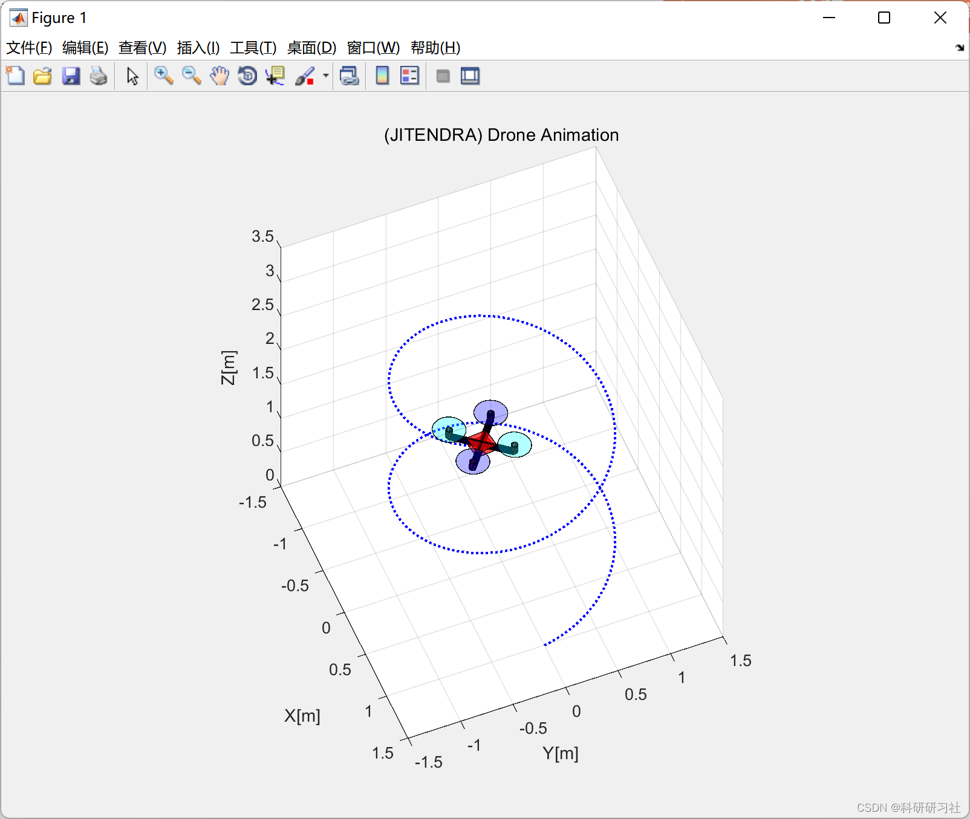This screenshot has width=970, height=819.
Task: Insert a legend from the toolbar
Action: point(410,76)
